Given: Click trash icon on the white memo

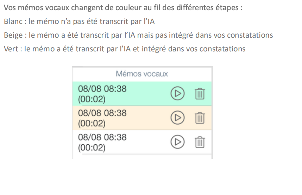Looking at the screenshot, I should pyautogui.click(x=200, y=141).
